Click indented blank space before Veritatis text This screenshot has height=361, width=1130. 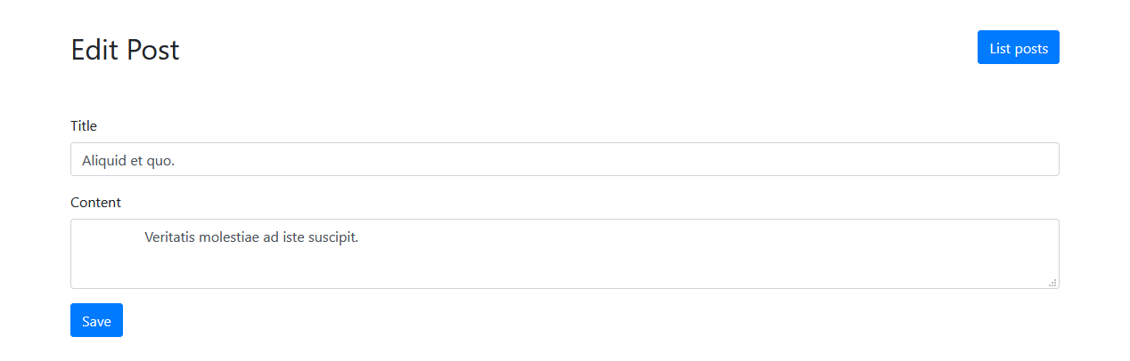[x=109, y=237]
